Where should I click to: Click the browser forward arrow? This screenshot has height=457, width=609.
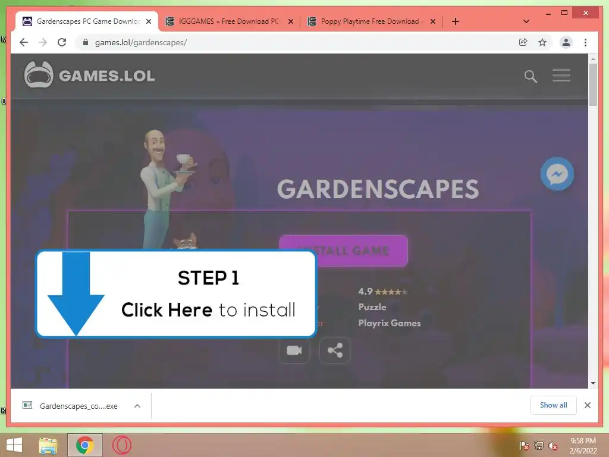pos(43,42)
